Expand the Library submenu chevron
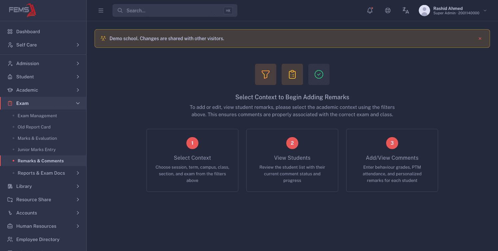 (x=78, y=186)
